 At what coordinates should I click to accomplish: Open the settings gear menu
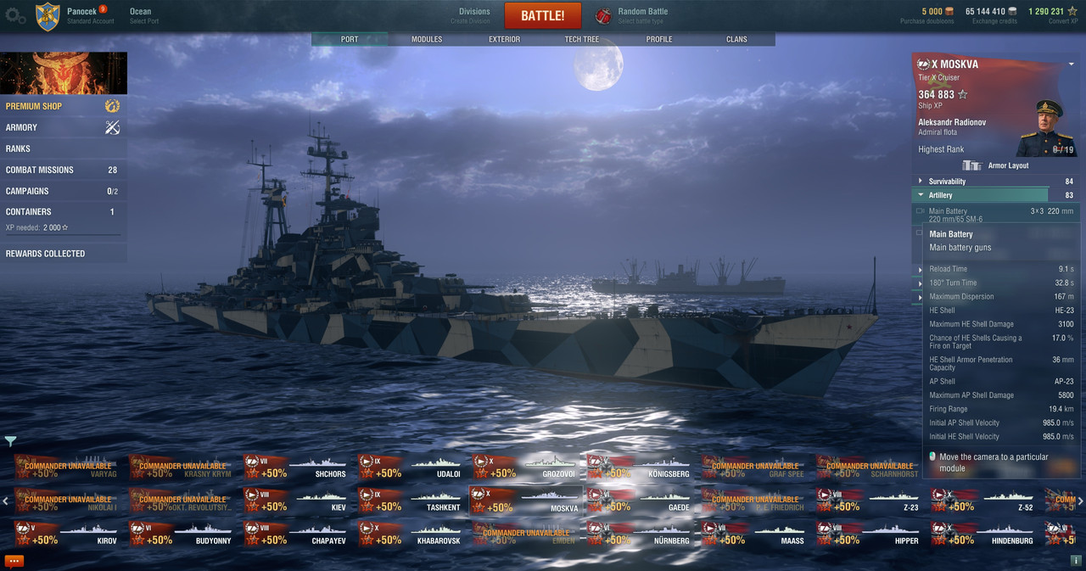(16, 15)
